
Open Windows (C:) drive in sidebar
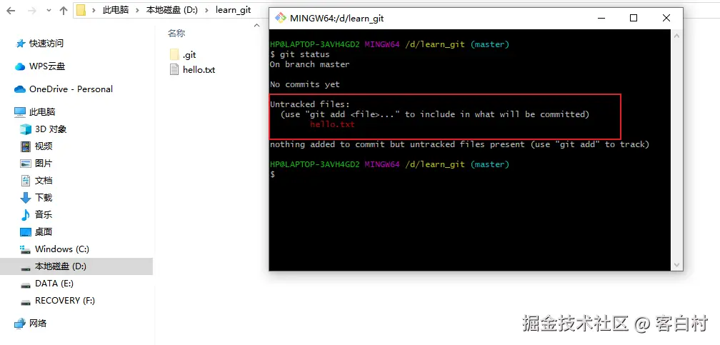62,249
